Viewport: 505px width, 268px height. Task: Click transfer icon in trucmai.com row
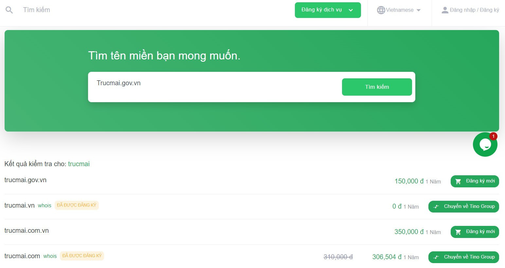[436, 257]
